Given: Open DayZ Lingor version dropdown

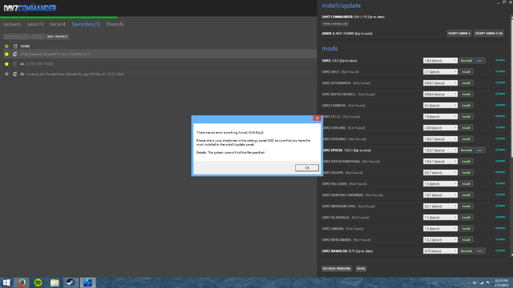Looking at the screenshot, I should 440,228.
